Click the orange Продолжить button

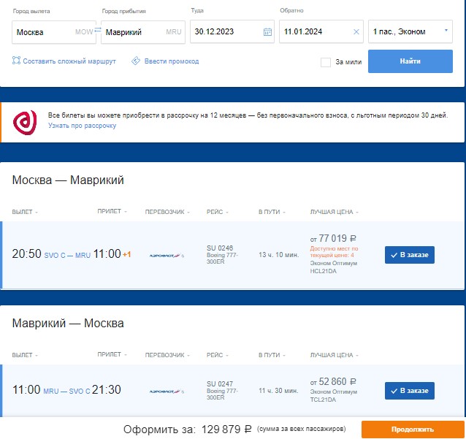pos(413,430)
